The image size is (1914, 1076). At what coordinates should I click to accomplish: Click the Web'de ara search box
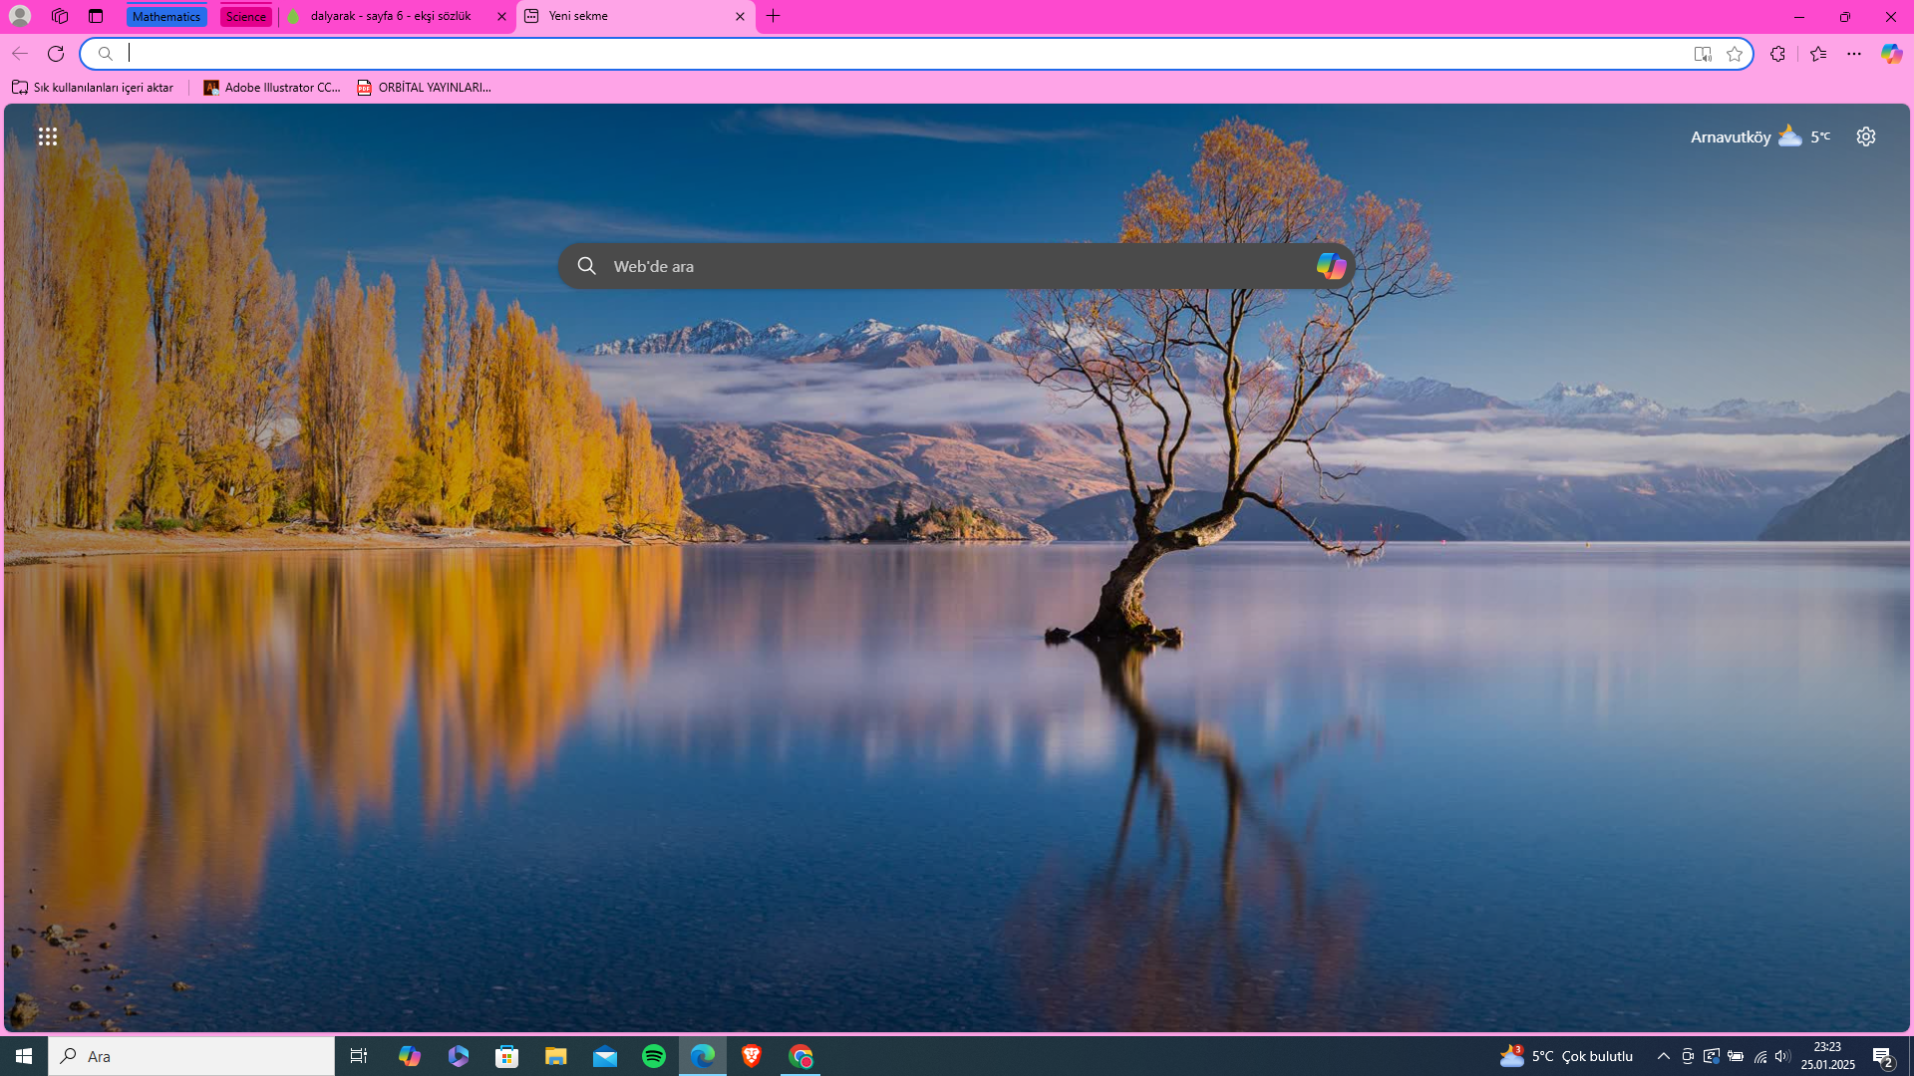click(956, 266)
